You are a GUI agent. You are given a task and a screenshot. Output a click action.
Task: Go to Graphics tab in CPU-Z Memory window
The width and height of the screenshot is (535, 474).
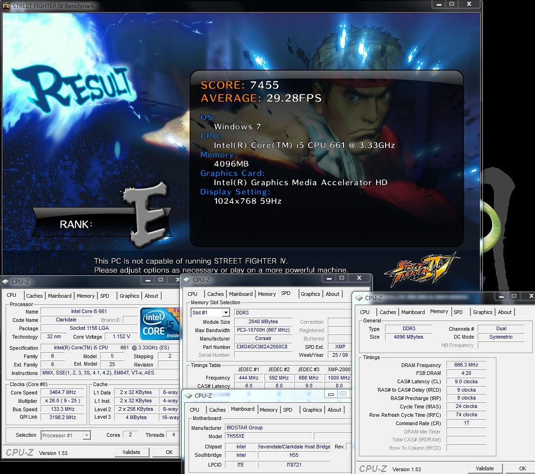pos(483,312)
